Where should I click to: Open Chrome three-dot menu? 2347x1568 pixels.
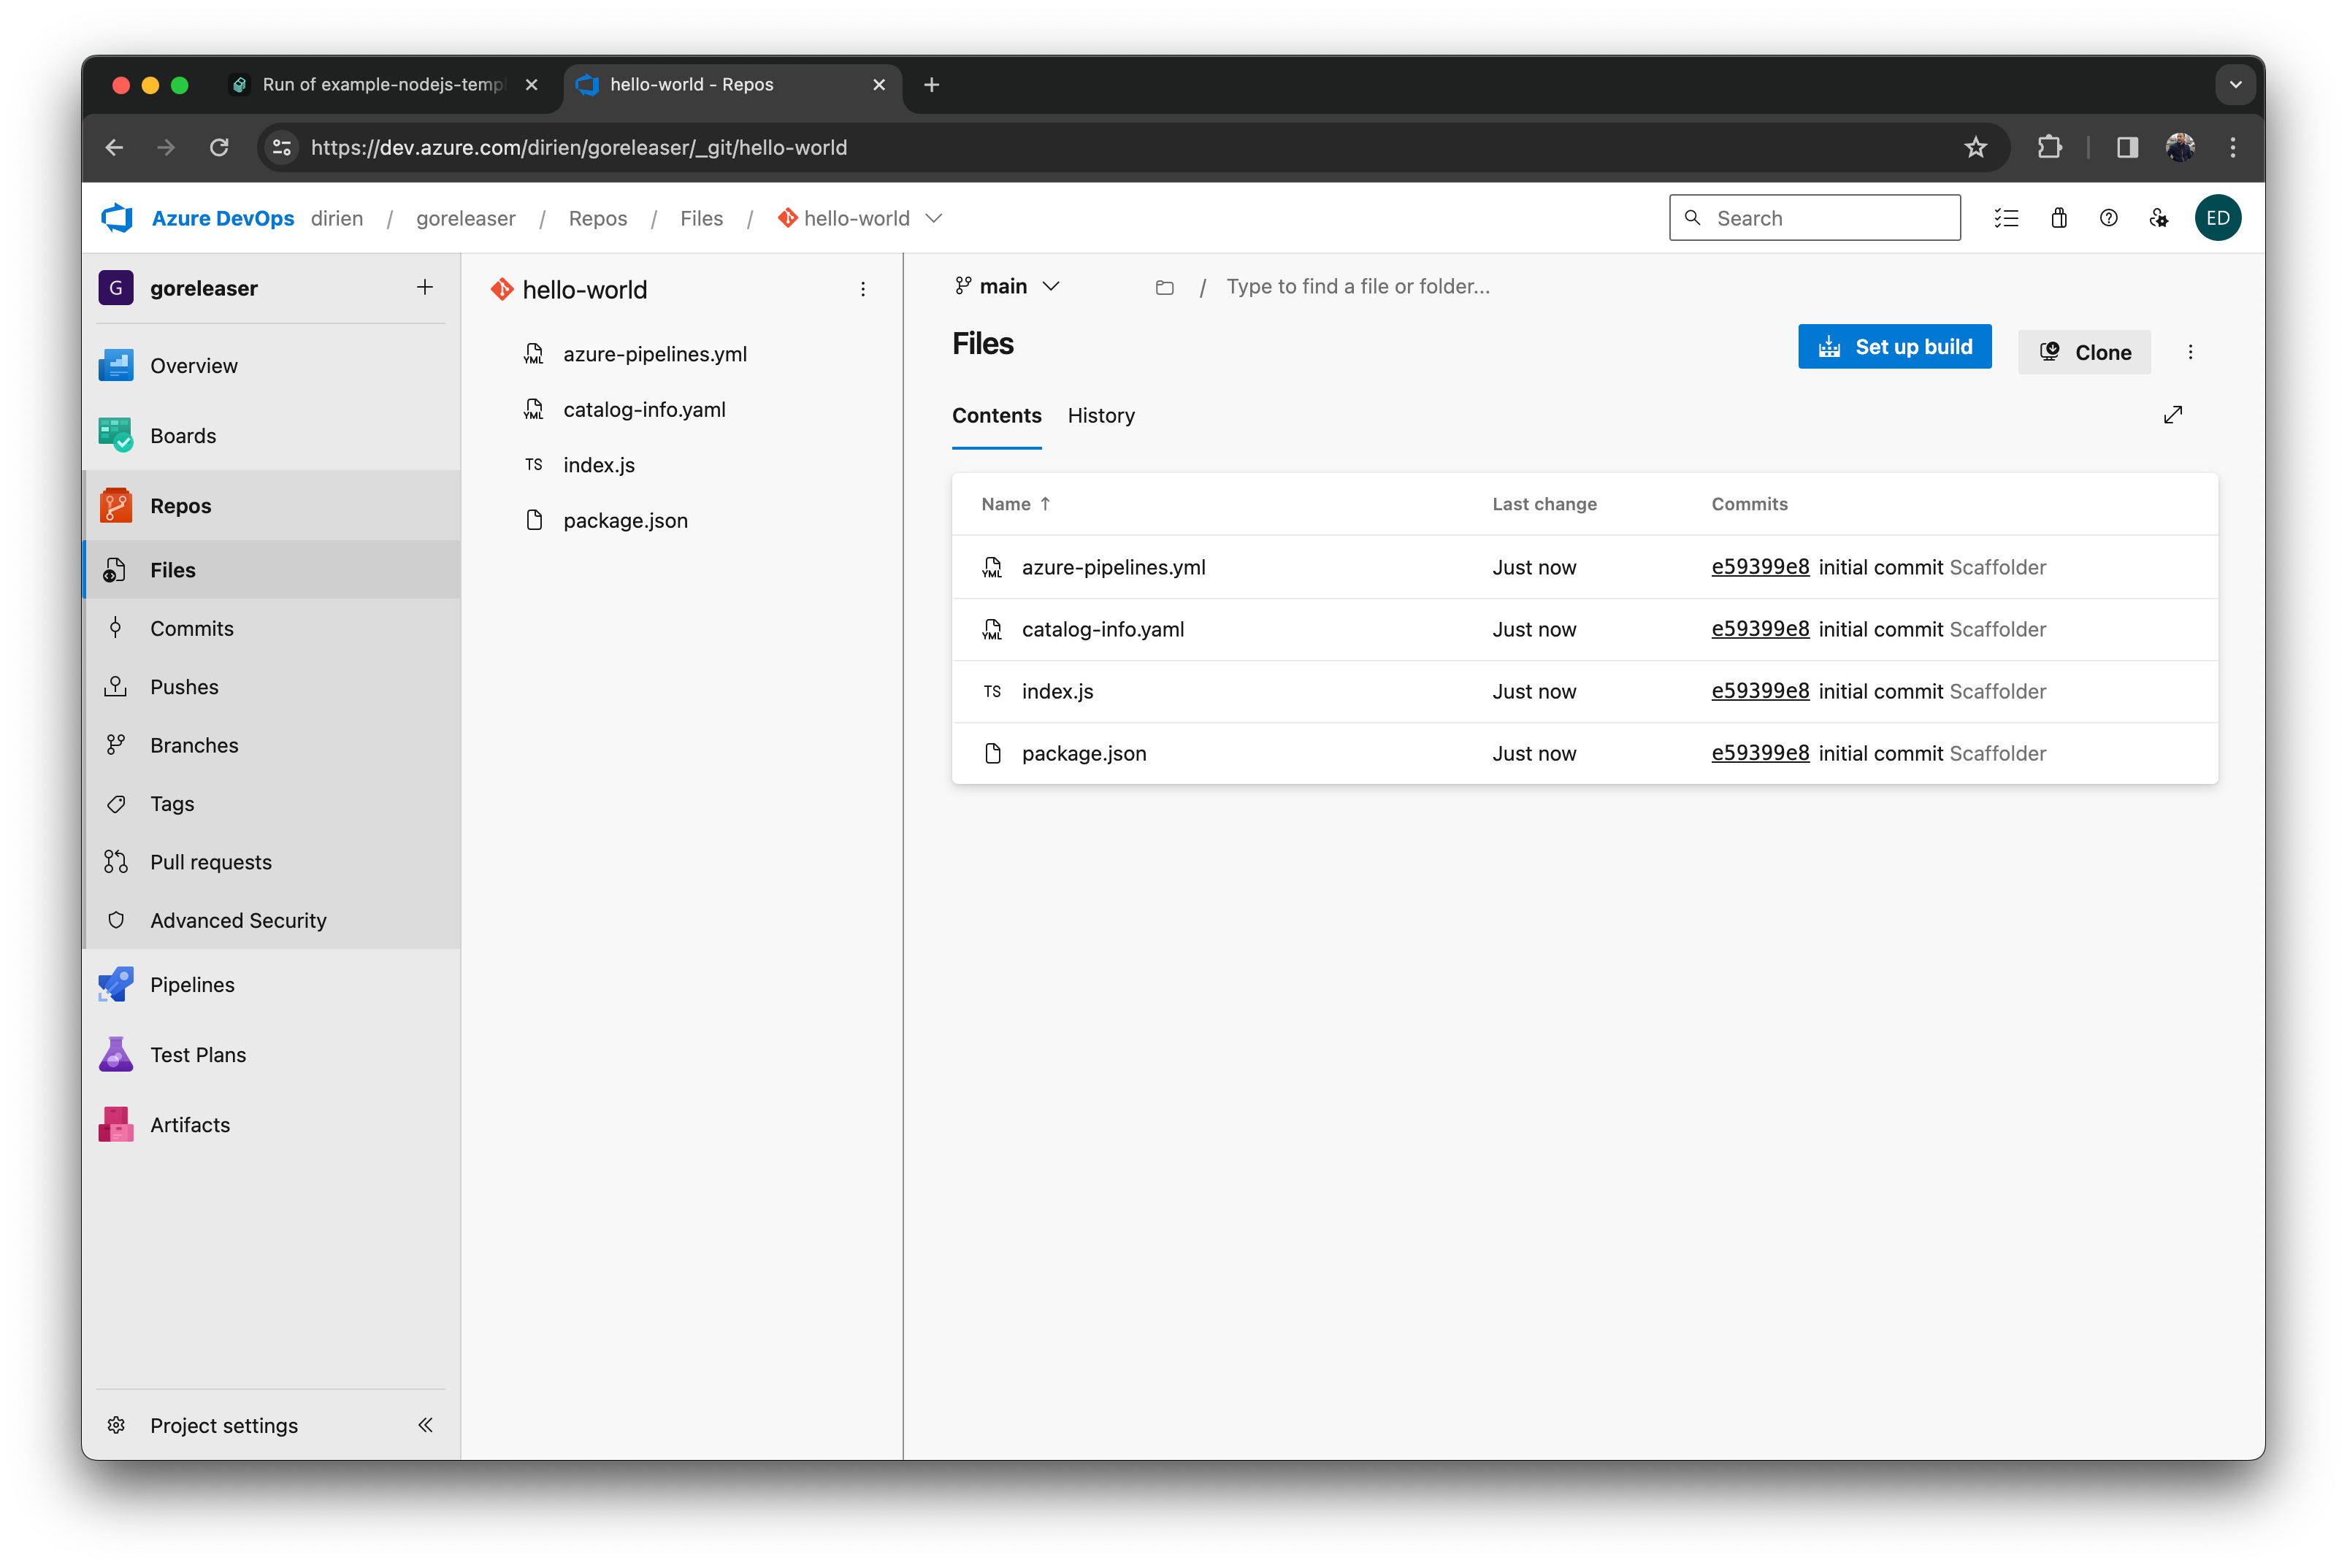(x=2232, y=148)
